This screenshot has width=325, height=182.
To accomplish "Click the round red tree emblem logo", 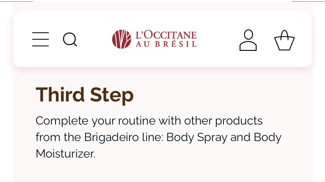I will tap(122, 39).
